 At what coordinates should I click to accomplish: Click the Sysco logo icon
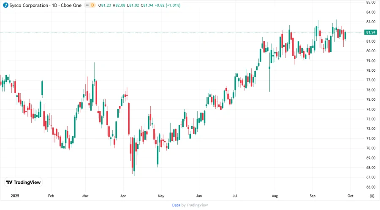click(5, 5)
